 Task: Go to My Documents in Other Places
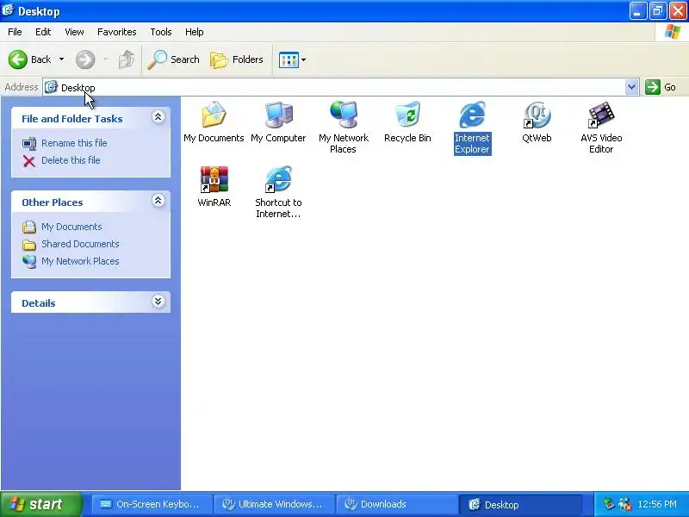click(71, 227)
